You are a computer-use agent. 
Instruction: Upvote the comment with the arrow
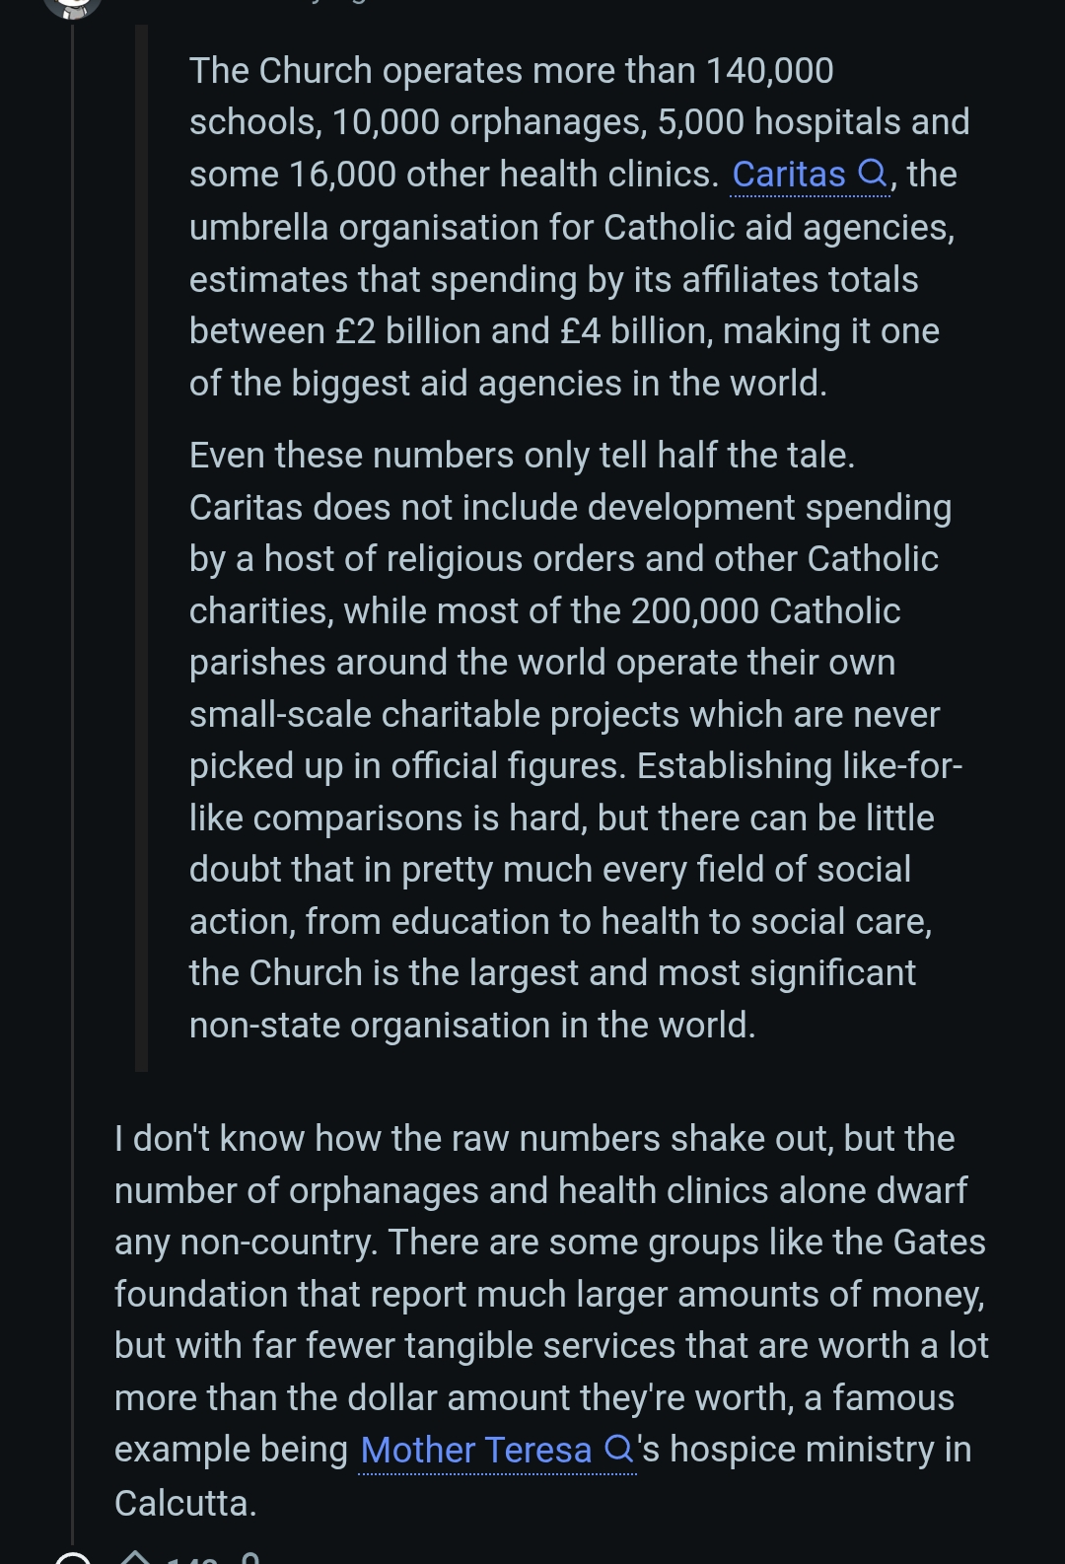pos(135,1558)
